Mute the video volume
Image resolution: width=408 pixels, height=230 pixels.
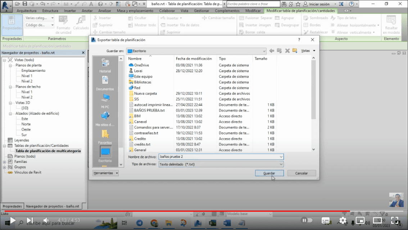(x=46, y=220)
